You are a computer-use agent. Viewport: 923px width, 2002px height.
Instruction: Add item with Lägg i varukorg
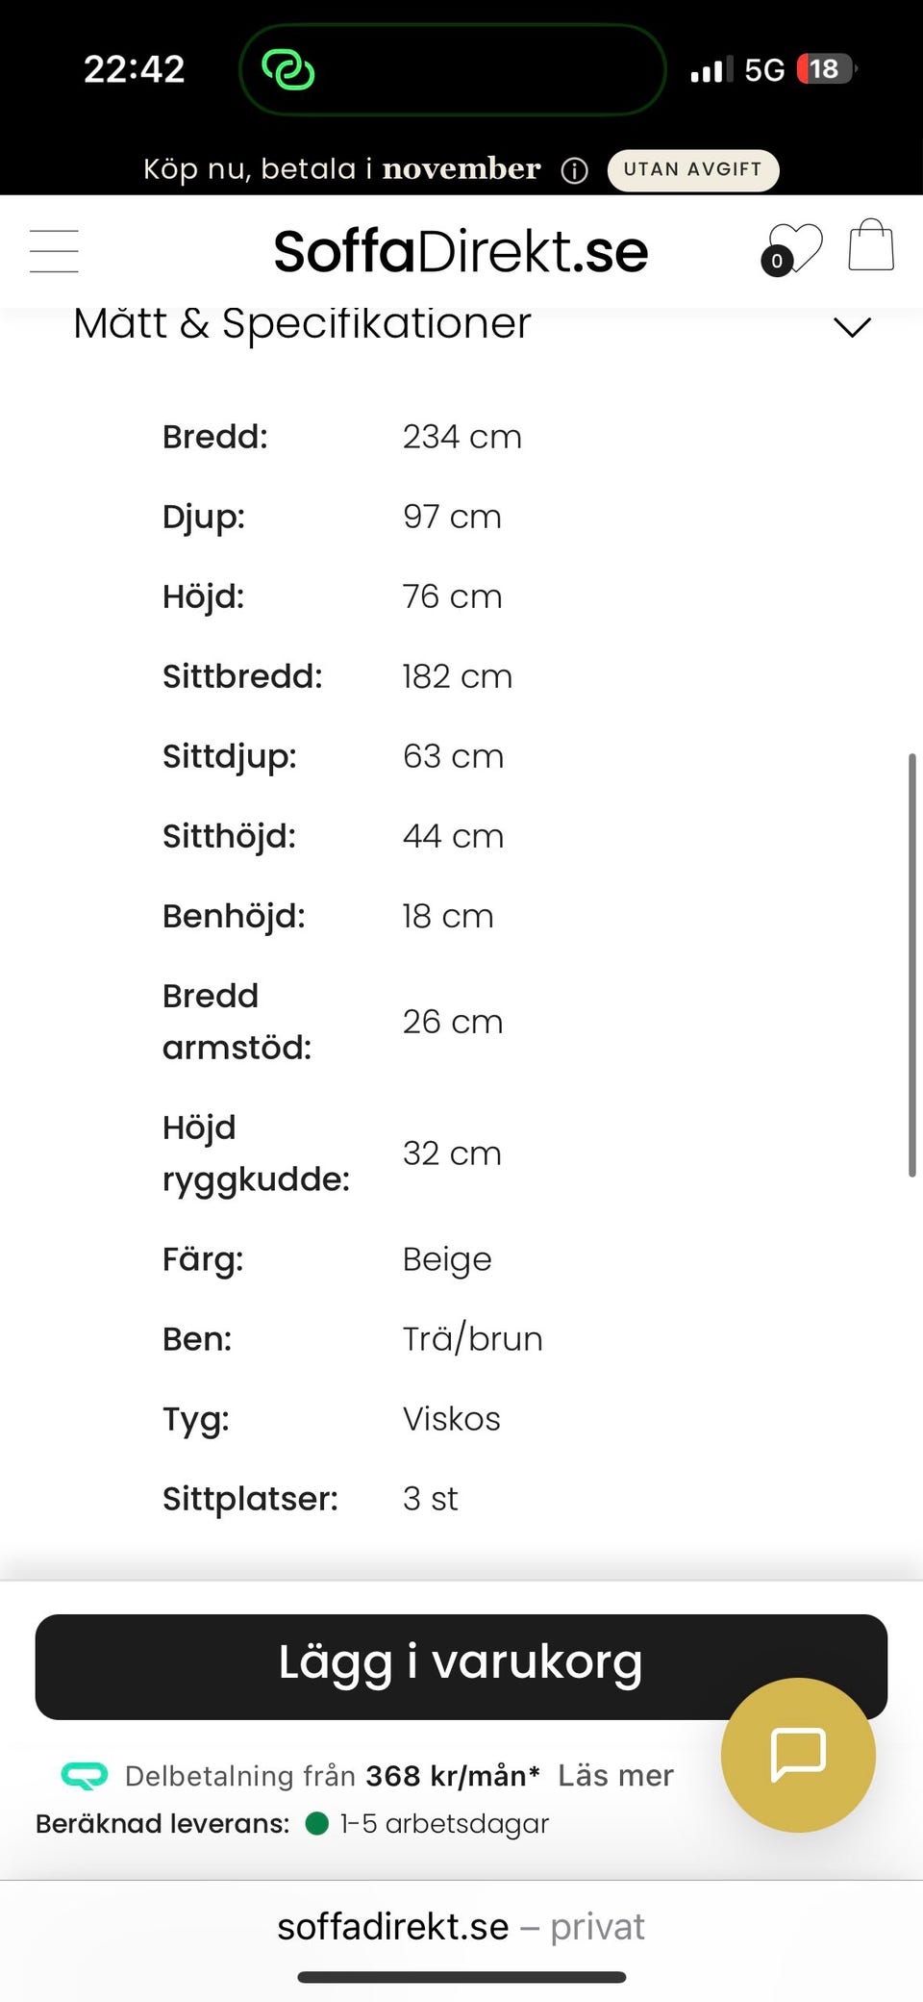pyautogui.click(x=461, y=1666)
